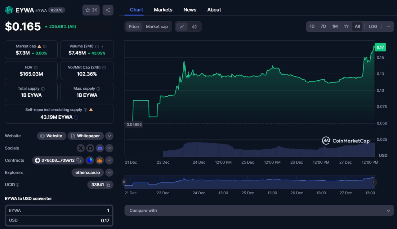Open the Max. supply info icon
Screen dimensions: 397x229
pos(98,89)
